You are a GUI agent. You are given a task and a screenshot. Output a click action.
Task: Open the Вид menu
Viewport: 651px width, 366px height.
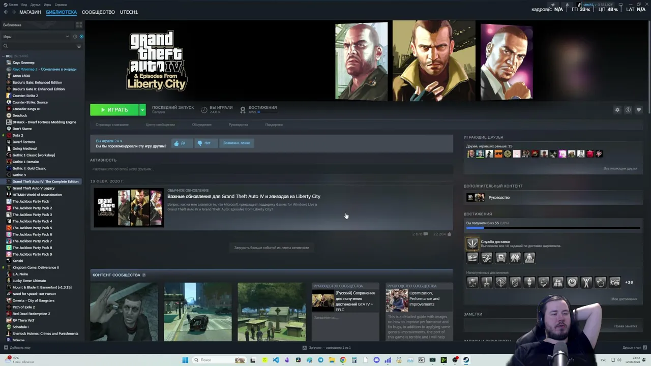pyautogui.click(x=24, y=5)
